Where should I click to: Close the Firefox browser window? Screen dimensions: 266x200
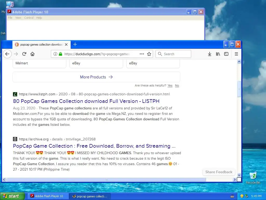238,45
